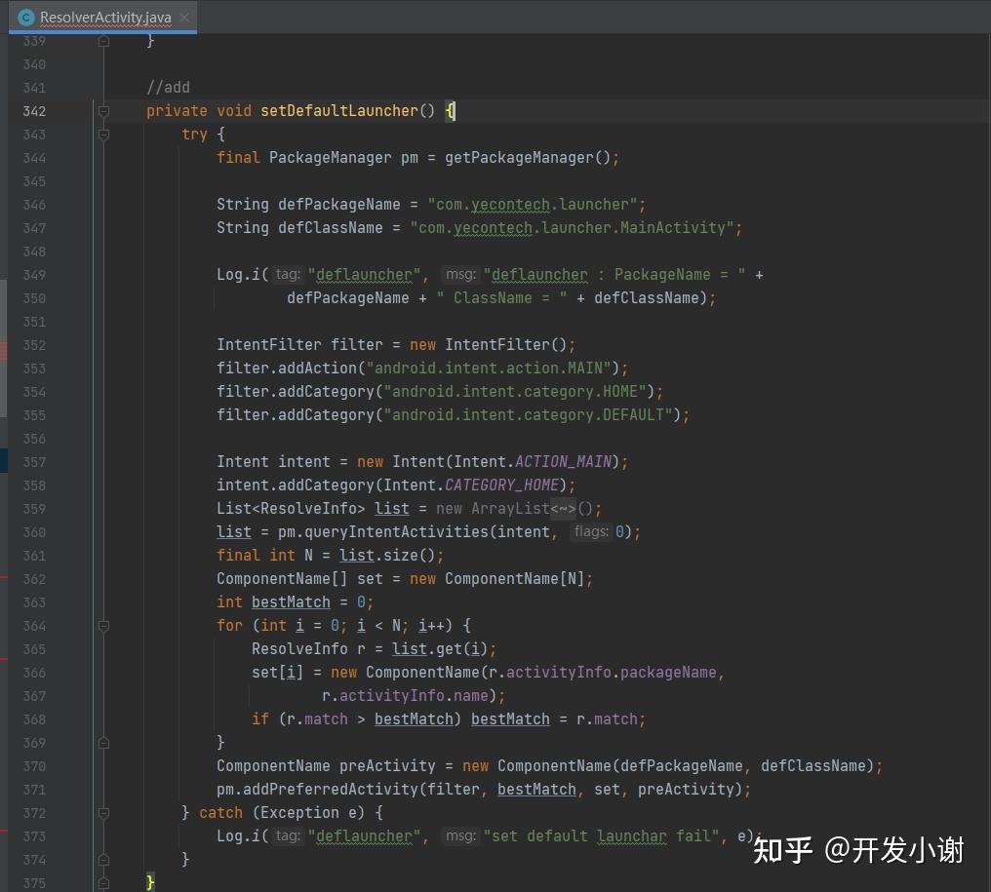Screen dimensions: 991x892
Task: Close the ResolverActivity.java tab with its X
Action: point(182,17)
